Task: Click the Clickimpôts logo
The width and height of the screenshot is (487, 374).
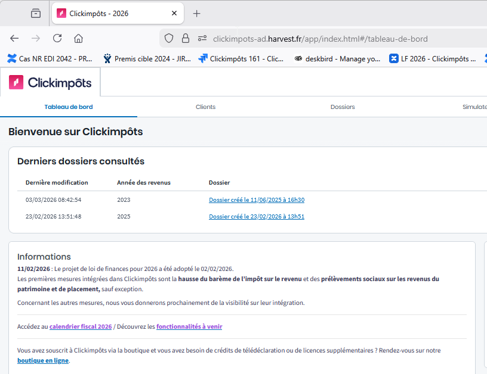Action: click(51, 83)
